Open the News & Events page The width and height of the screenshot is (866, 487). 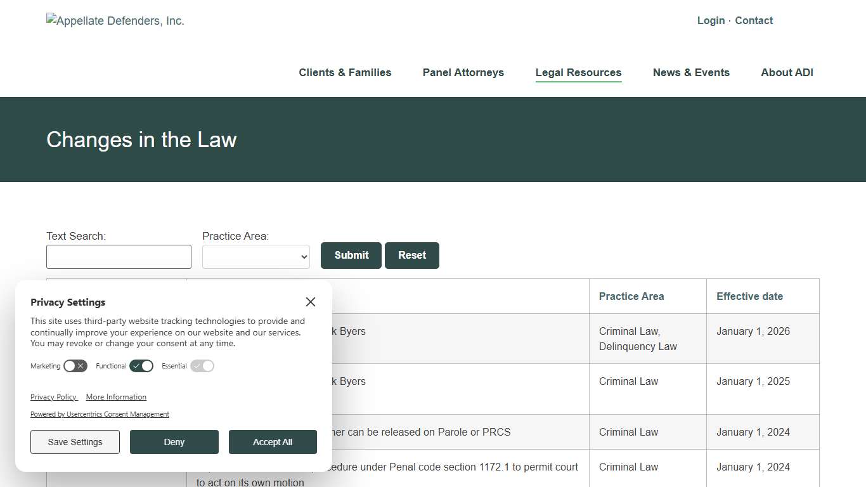[x=691, y=72]
